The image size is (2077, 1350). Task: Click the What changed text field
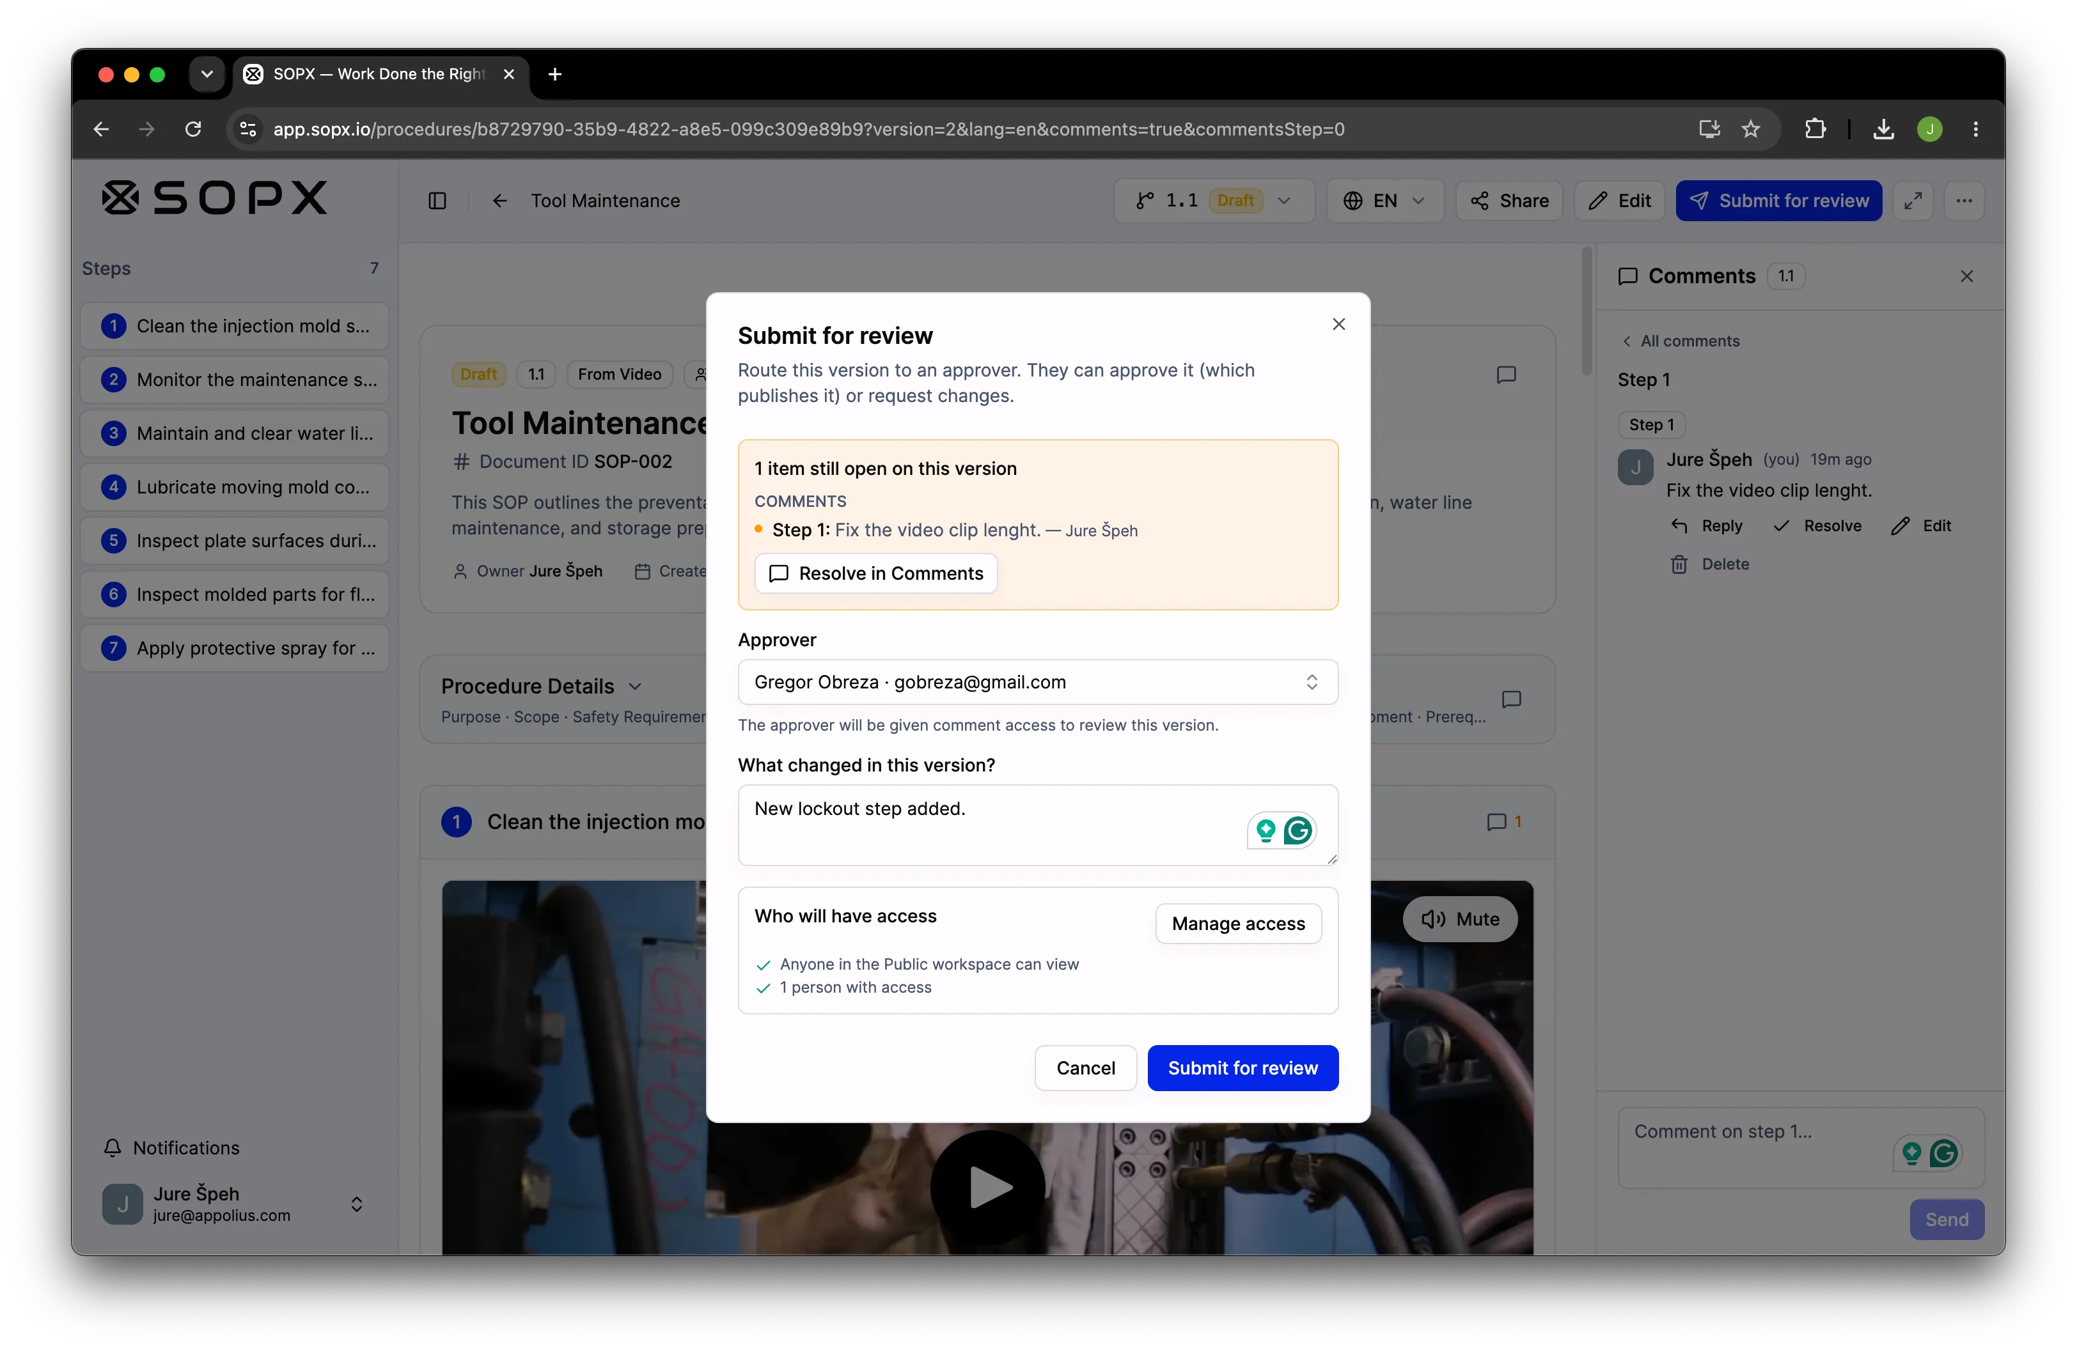[x=1038, y=825]
